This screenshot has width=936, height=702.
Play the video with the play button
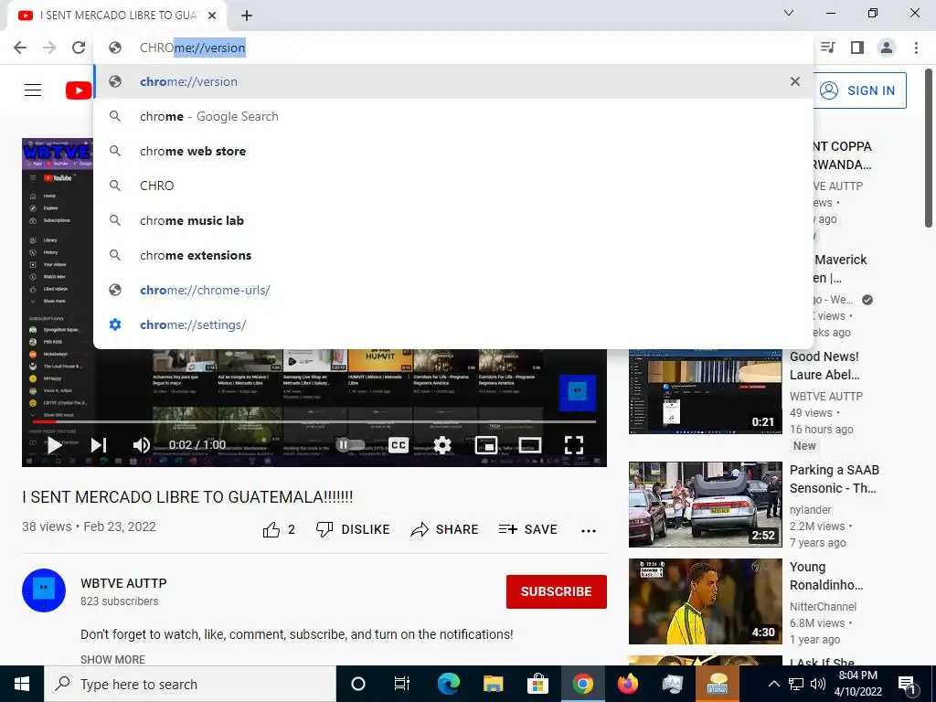(x=54, y=445)
